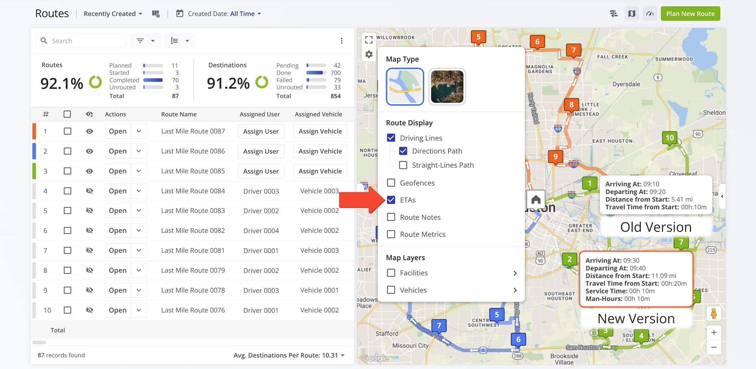Click the Plan New Route button
This screenshot has width=756, height=369.
690,14
